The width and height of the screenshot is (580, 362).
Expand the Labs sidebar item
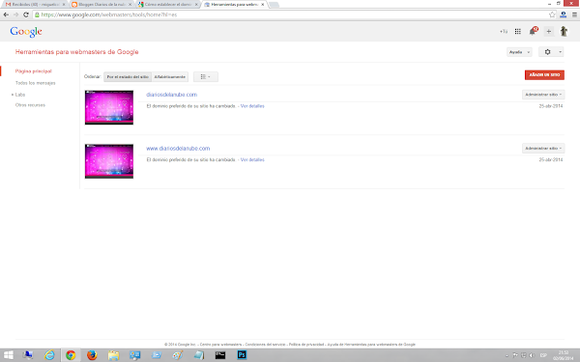point(20,95)
